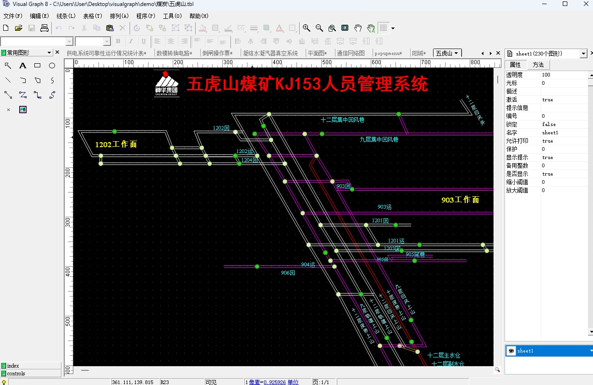Close the document tab bar X

(498, 53)
